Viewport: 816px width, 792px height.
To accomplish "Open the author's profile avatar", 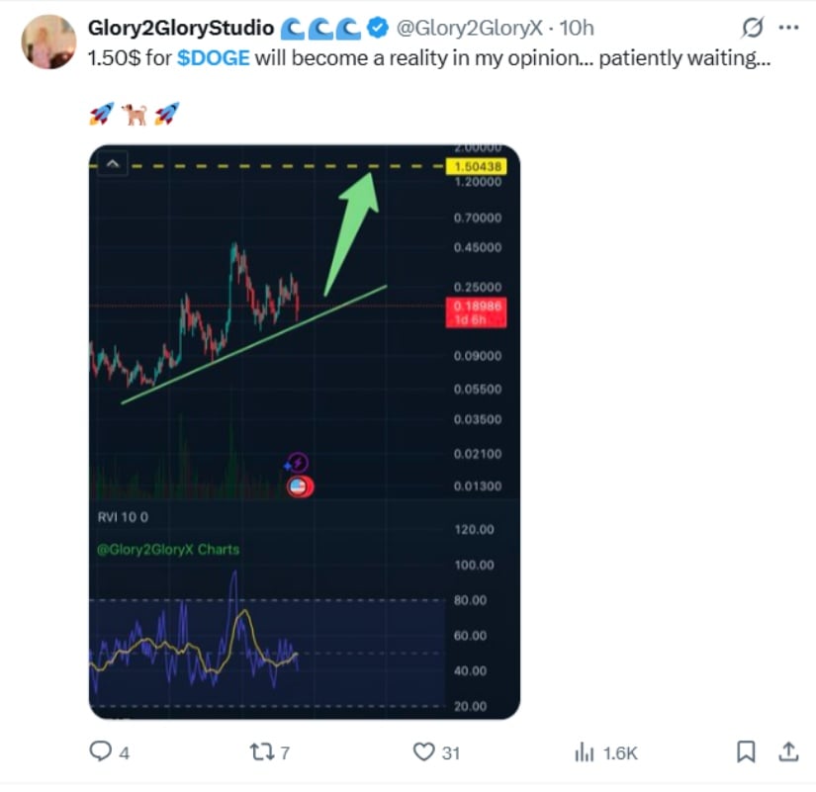I will [x=47, y=42].
